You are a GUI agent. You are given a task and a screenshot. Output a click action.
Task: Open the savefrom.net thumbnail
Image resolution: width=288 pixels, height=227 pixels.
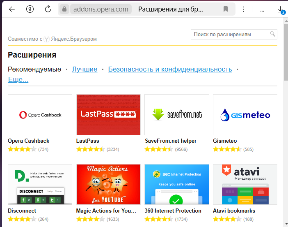coord(177,115)
